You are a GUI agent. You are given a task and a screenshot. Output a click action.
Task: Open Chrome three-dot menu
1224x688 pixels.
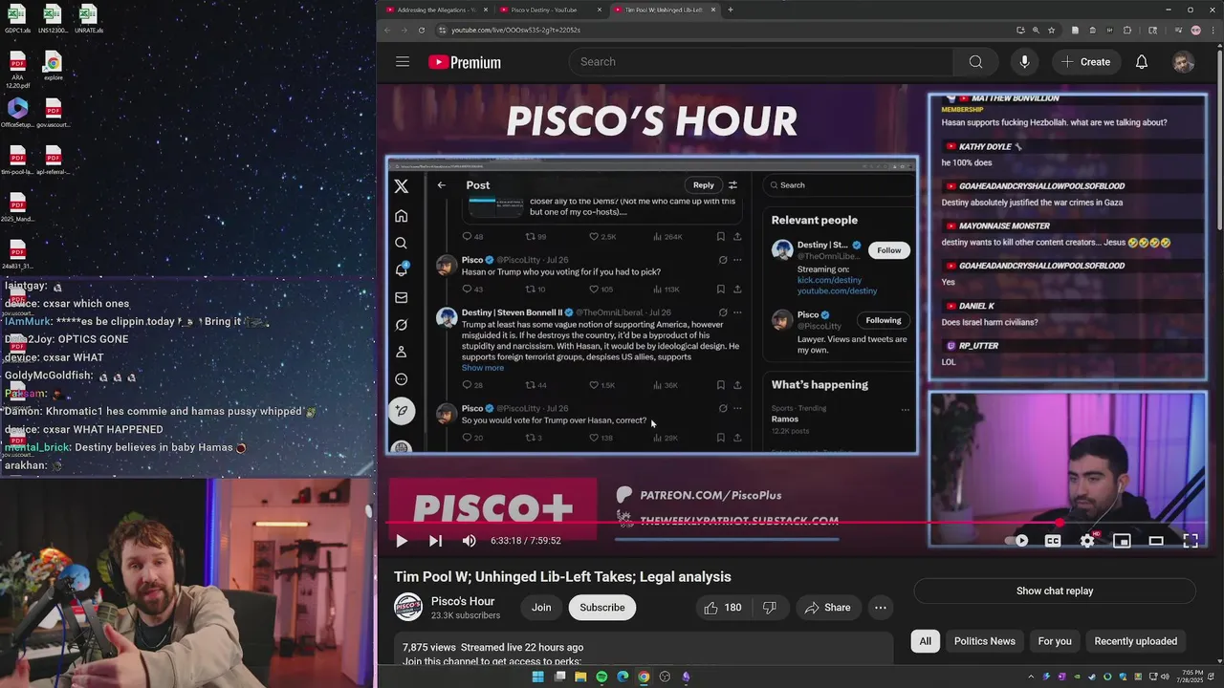tap(1212, 30)
